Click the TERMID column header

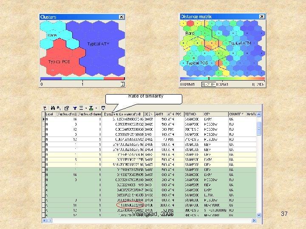pos(193,114)
